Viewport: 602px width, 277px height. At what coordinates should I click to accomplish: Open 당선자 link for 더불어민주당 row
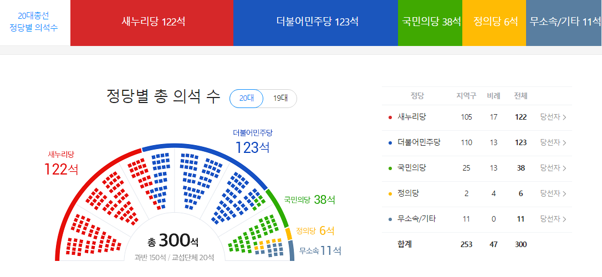[553, 143]
